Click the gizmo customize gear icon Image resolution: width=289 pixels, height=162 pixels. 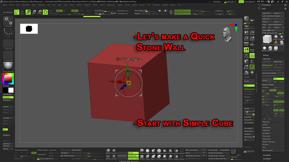[x=118, y=59]
